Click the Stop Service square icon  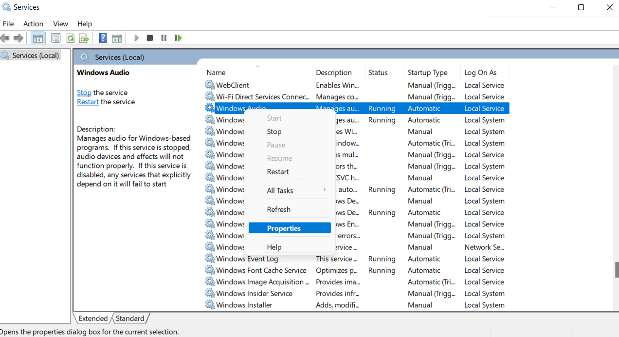click(x=150, y=38)
